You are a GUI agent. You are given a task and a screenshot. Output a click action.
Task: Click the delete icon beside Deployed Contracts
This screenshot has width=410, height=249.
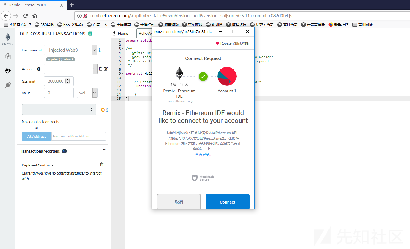pyautogui.click(x=101, y=164)
